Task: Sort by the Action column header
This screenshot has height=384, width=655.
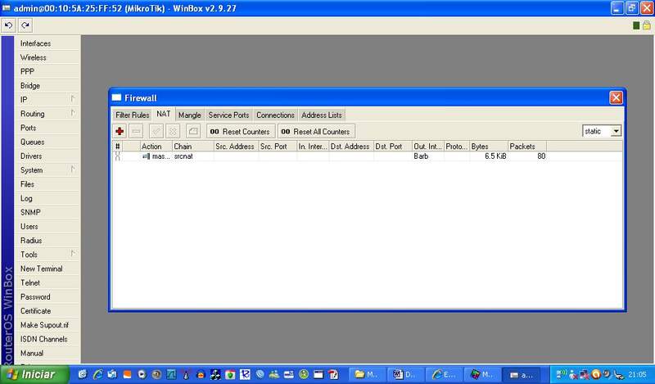Action: coord(156,147)
